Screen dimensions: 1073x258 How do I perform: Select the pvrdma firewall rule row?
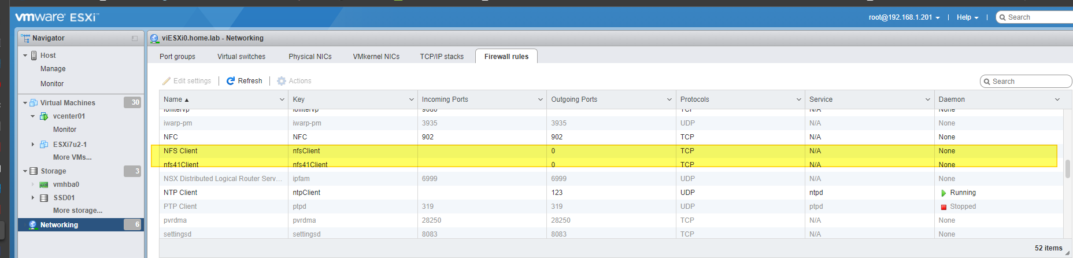611,220
